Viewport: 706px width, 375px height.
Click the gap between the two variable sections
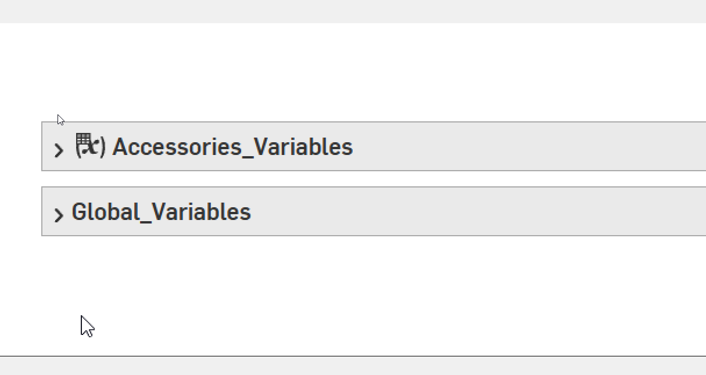[349, 179]
